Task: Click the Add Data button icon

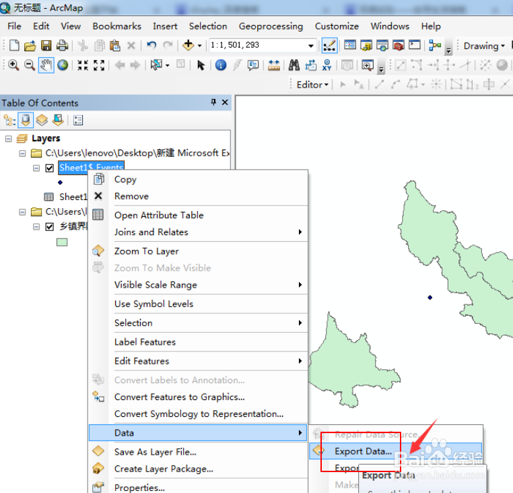Action: (189, 45)
